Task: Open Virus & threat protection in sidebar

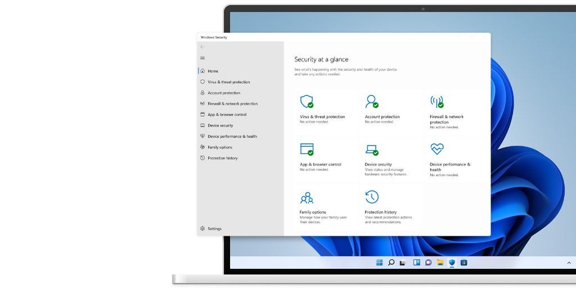Action: 228,82
